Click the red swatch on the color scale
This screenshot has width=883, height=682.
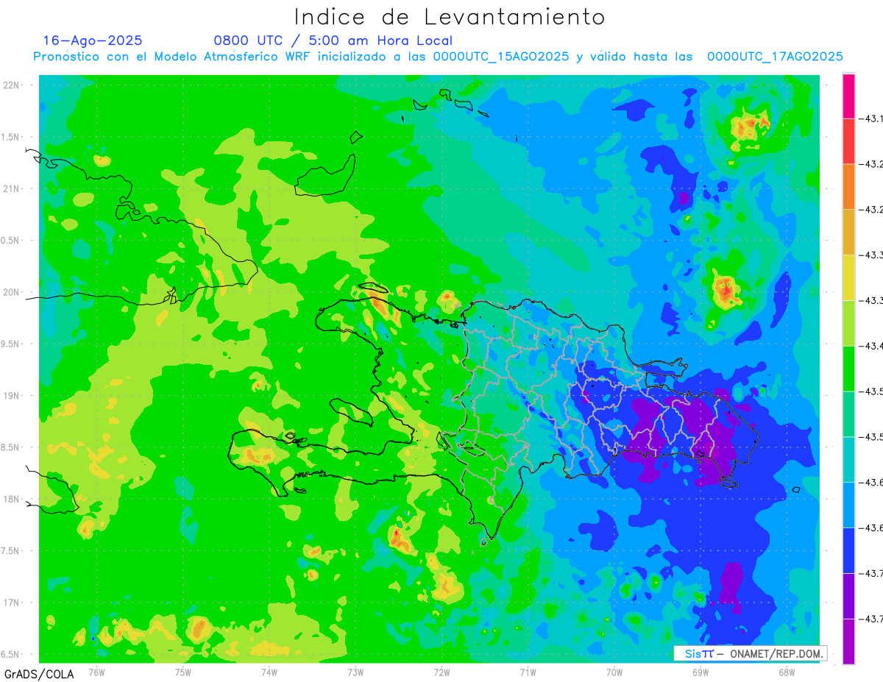(848, 141)
